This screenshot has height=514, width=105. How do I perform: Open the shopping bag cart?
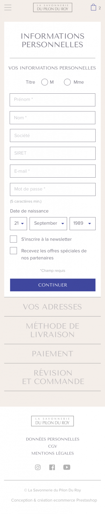93,7
